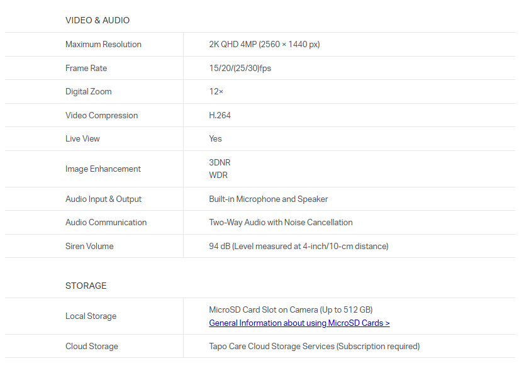Click the 2K QHD 4MP resolution value
This screenshot has height=368, width=524.
(x=264, y=45)
